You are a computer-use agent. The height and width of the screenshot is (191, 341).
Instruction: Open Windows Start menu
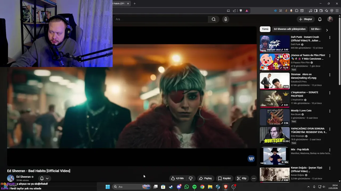pos(108,187)
